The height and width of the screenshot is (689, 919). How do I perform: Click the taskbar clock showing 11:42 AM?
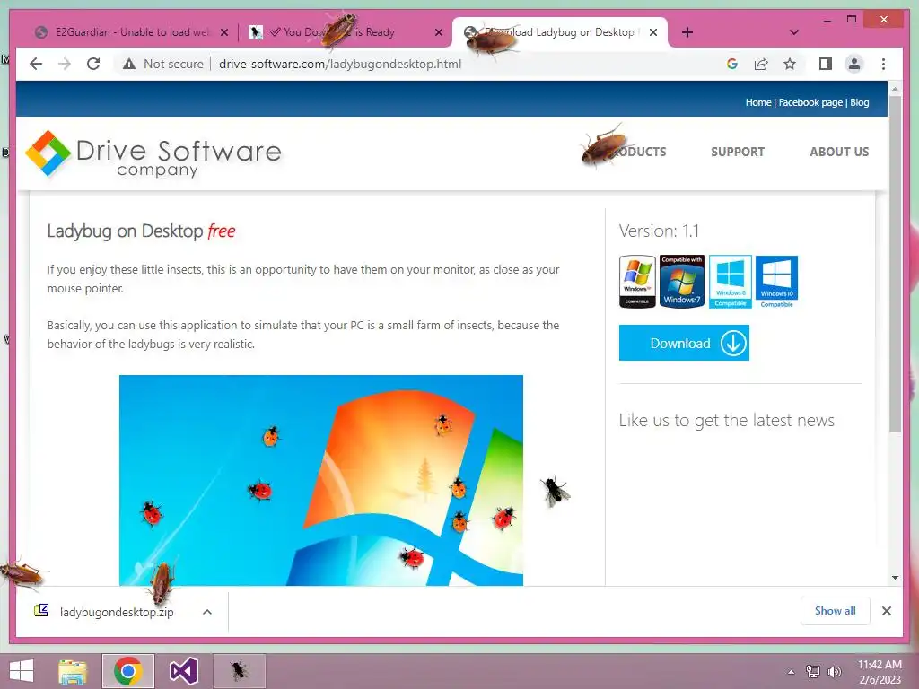click(880, 672)
